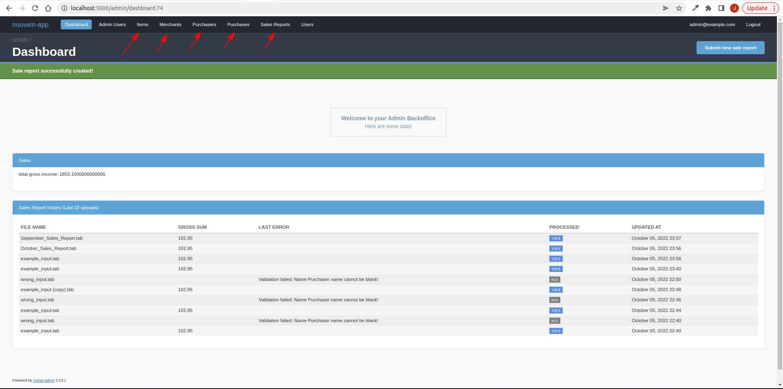Image resolution: width=783 pixels, height=389 pixels.
Task: Click the browser forward arrow
Action: tap(22, 8)
